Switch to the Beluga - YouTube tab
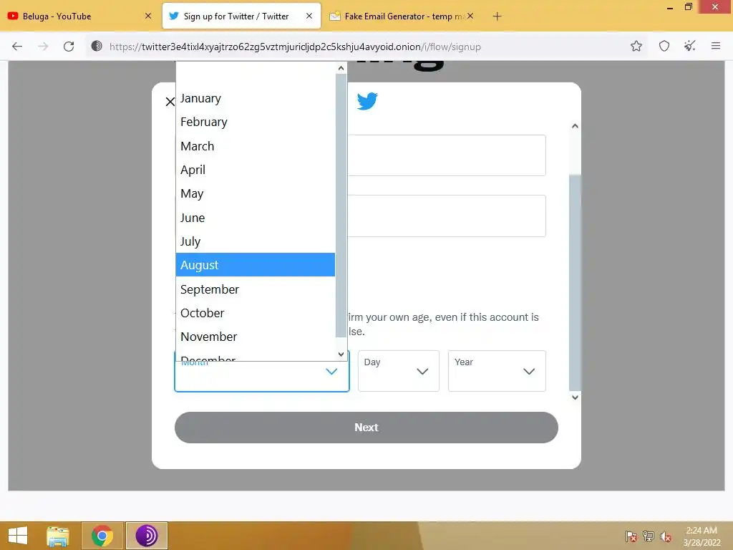The image size is (733, 550). (x=79, y=16)
